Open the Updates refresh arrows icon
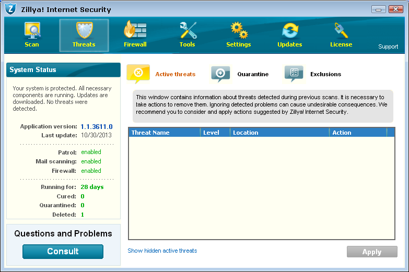Image resolution: width=409 pixels, height=272 pixels. click(290, 30)
